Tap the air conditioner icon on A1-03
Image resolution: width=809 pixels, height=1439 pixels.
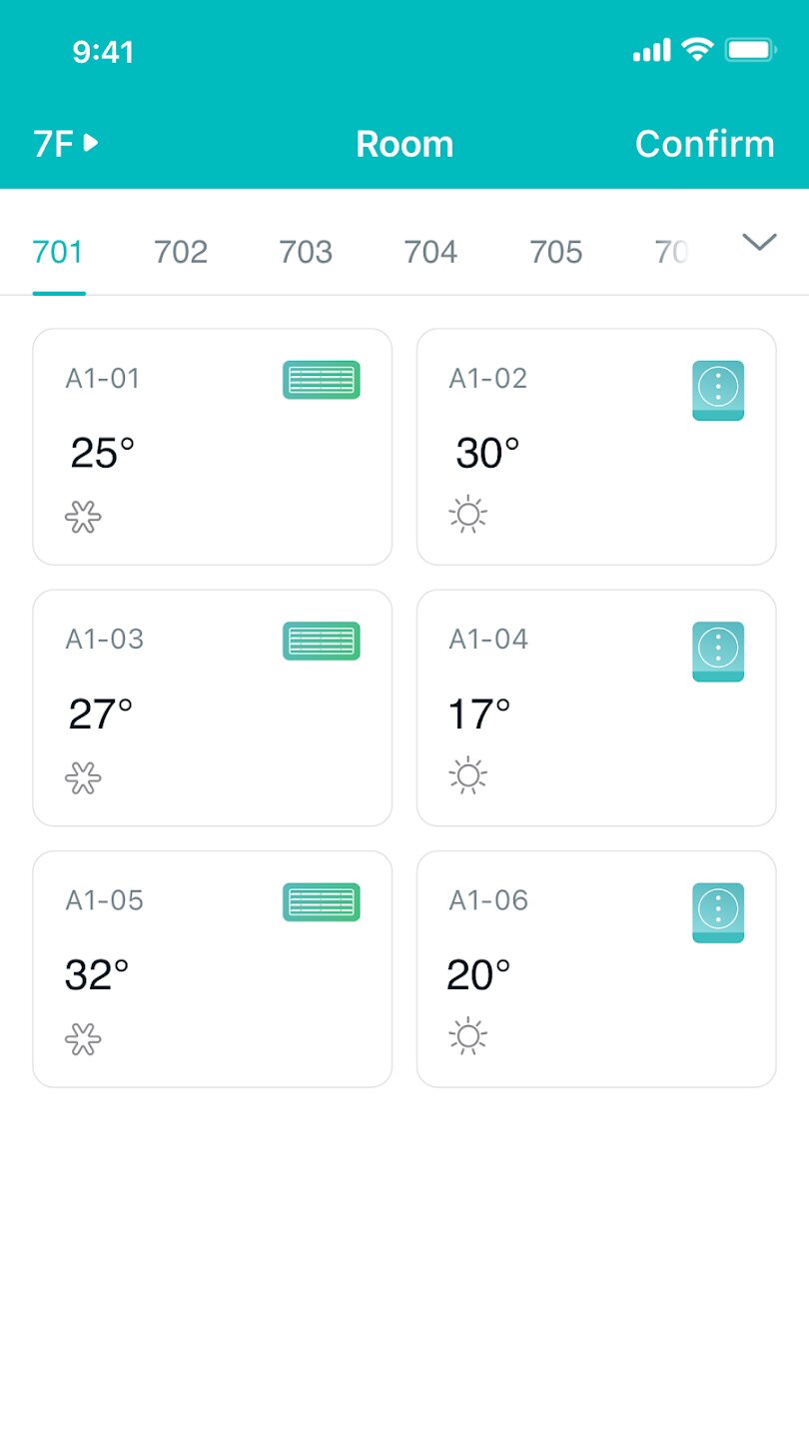point(321,641)
